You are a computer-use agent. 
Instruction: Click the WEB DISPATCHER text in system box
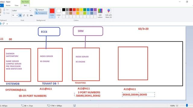(14, 69)
